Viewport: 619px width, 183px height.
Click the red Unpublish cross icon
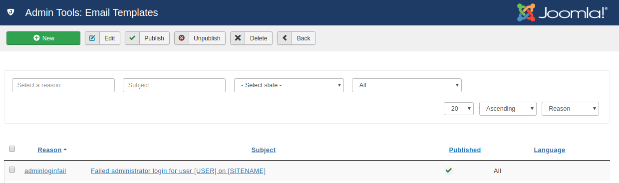pos(182,38)
